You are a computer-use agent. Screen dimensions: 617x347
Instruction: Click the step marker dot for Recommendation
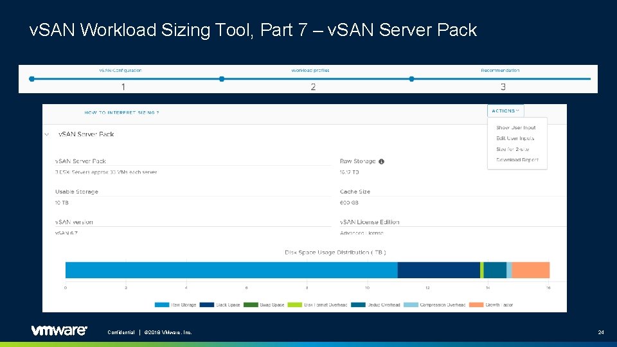(x=411, y=79)
